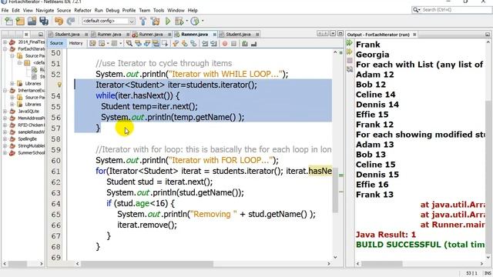Expand the 2014_FinalTest project node
Viewport: 493px width, 277px height.
coord(5,42)
